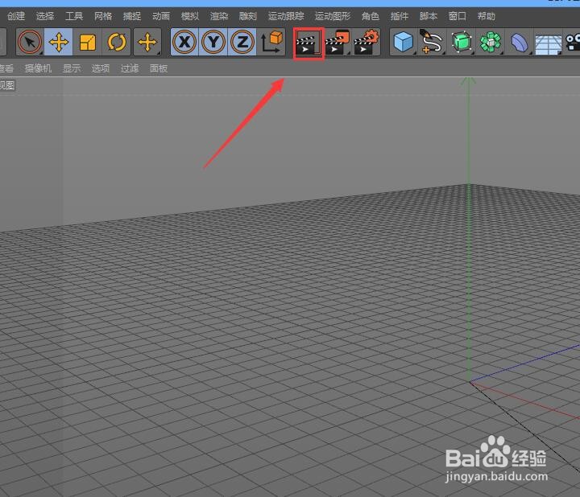Open the 脚本 menu
The height and width of the screenshot is (497, 580).
coord(429,16)
